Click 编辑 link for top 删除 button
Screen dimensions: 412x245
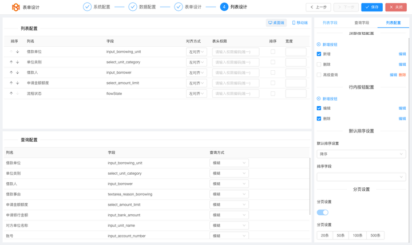click(x=402, y=65)
